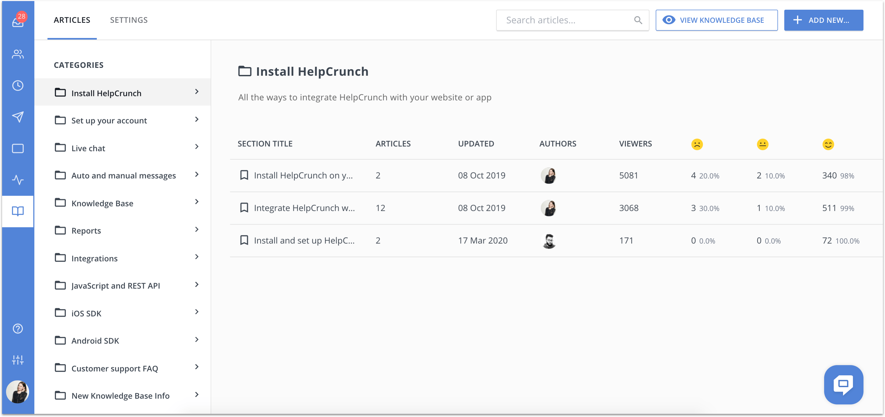Click the 511 happy rating value
The height and width of the screenshot is (417, 885).
[829, 208]
